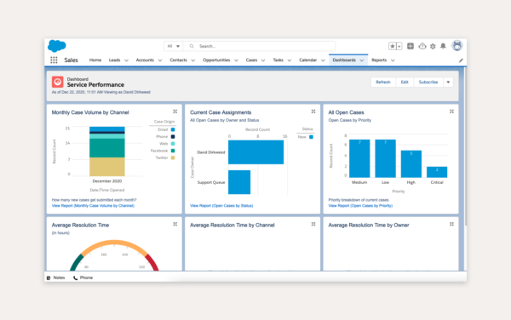Click the Twitter segment of December 2020 bar
This screenshot has height=320, width=511.
click(107, 167)
